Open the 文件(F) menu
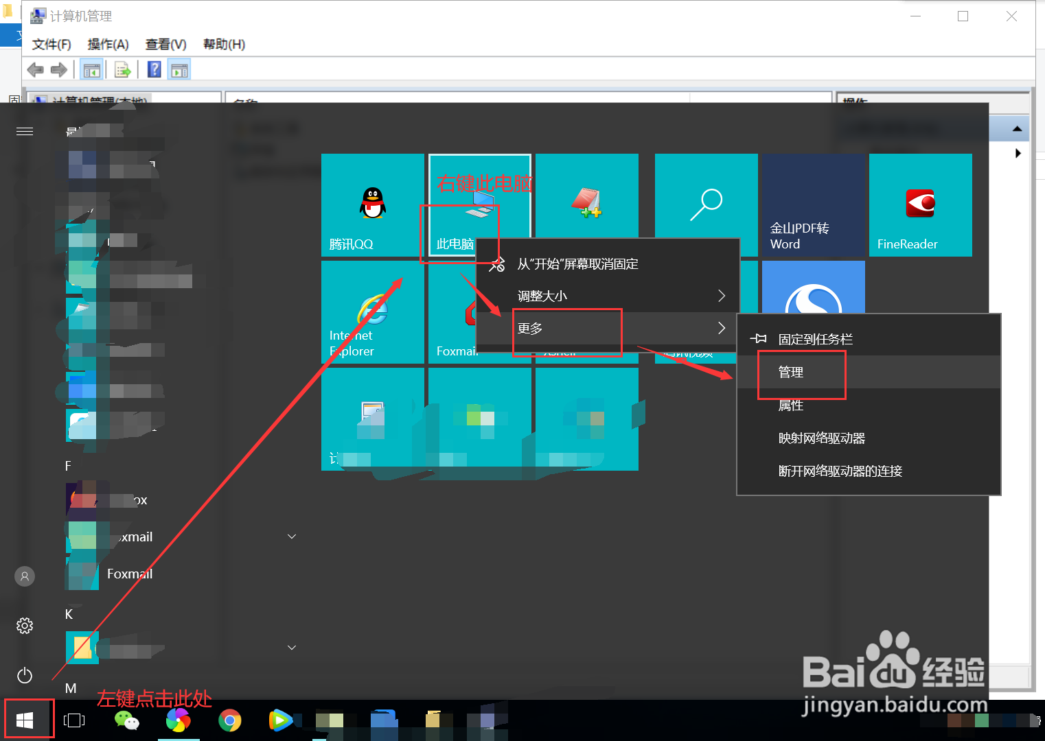The height and width of the screenshot is (741, 1045). [51, 45]
